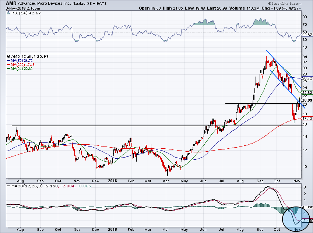Click the -2.150 MACD value tag

307,220
